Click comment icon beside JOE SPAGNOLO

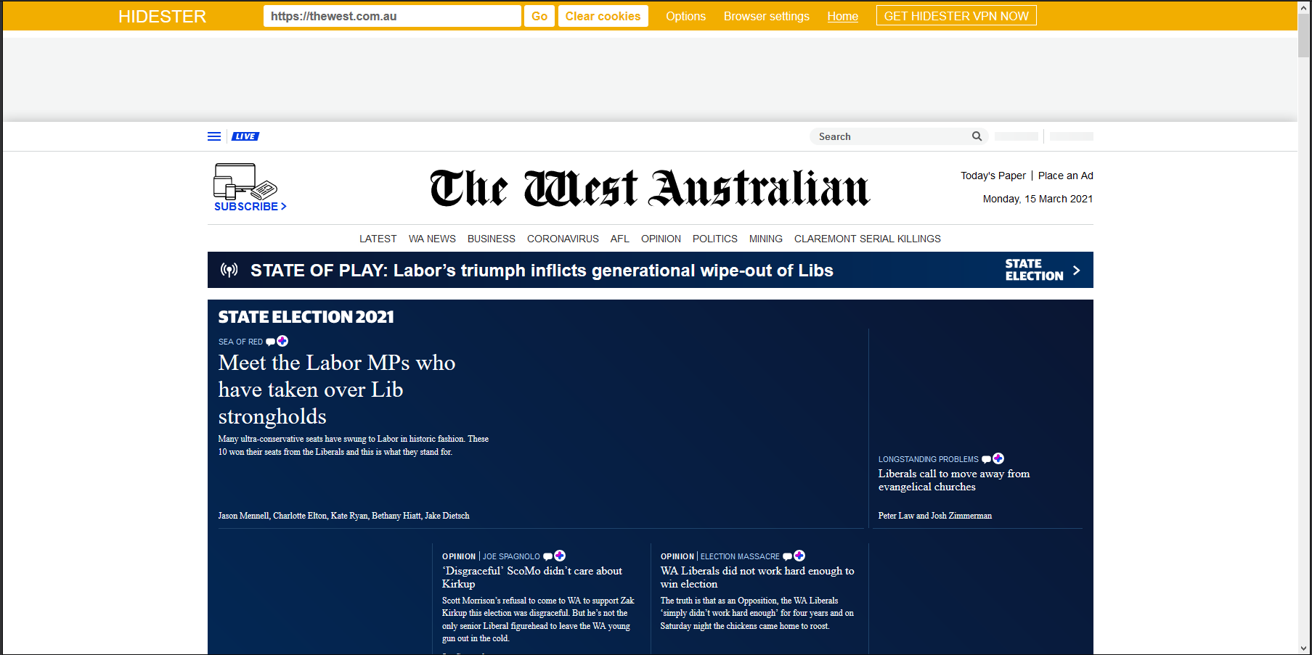pyautogui.click(x=548, y=556)
